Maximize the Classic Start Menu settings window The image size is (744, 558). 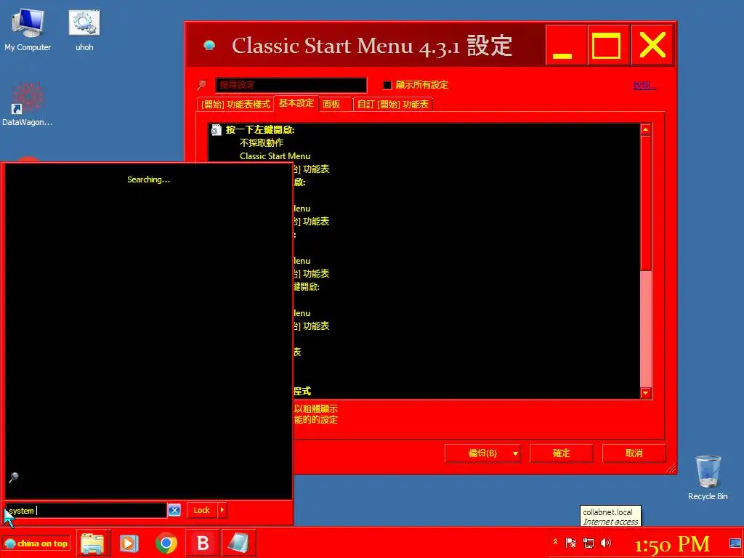609,45
